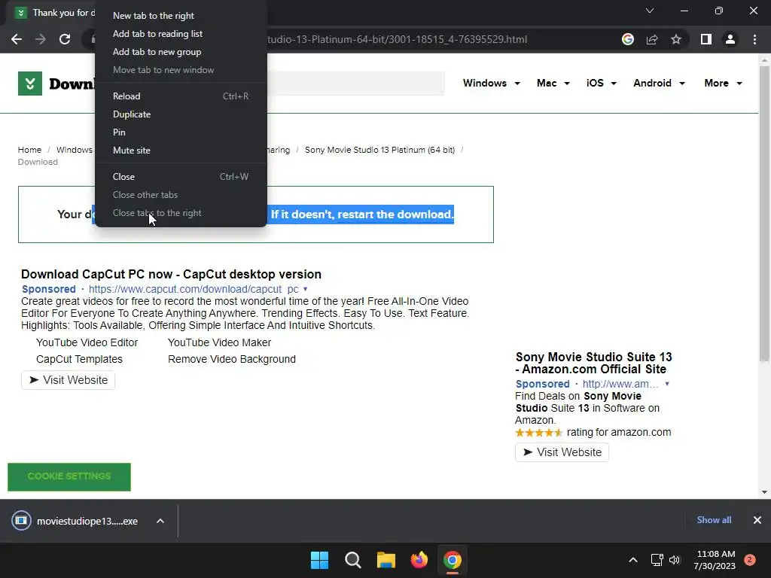Open CapCut ad options arrow
Viewport: 771px width, 578px height.
(306, 289)
